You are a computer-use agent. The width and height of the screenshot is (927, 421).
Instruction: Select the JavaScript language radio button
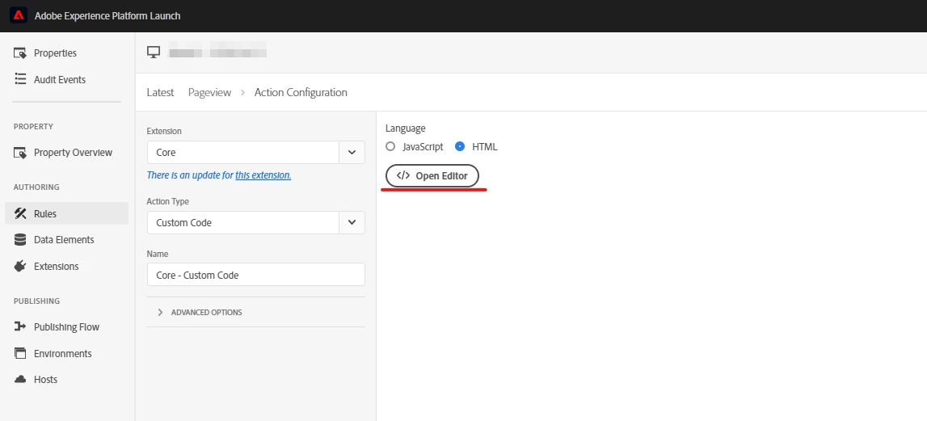pyautogui.click(x=390, y=147)
